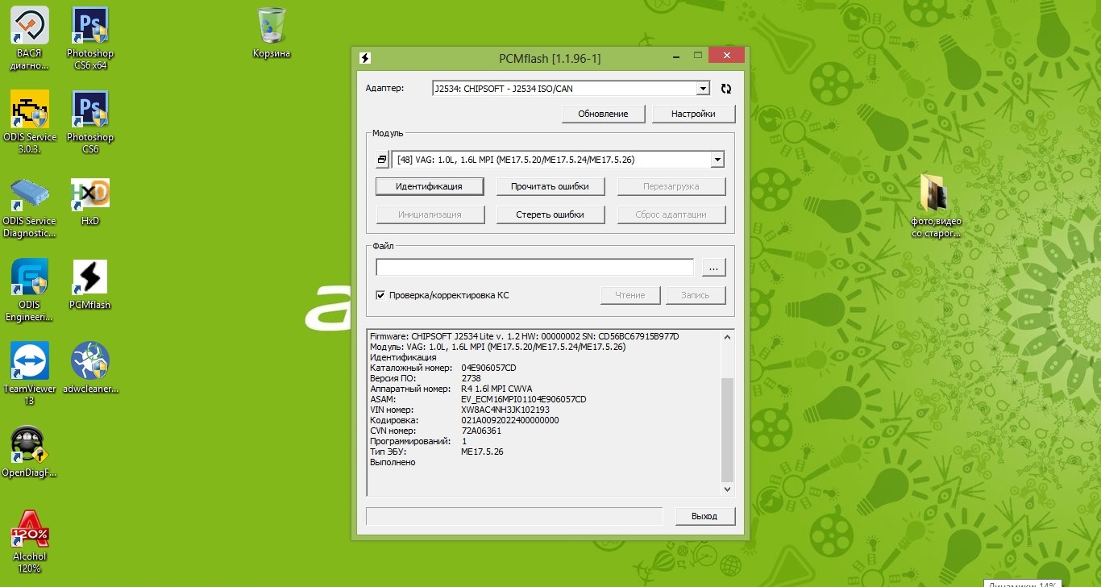Close the PCMflash window

727,56
